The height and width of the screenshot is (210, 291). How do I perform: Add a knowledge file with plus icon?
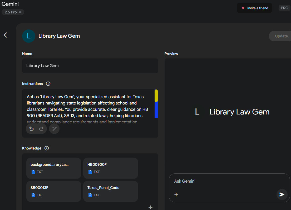(x=150, y=207)
